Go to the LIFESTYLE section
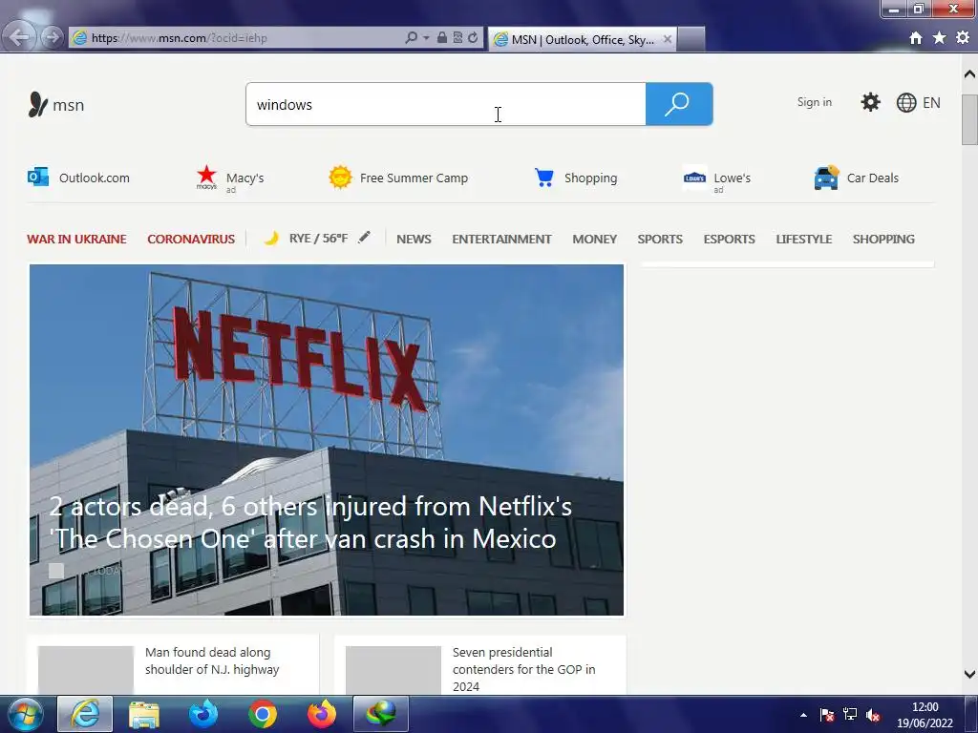The width and height of the screenshot is (978, 733). click(804, 240)
